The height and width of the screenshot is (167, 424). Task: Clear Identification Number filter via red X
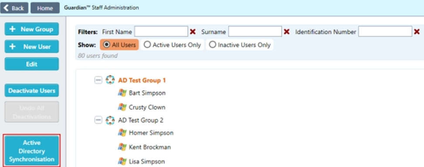point(417,32)
